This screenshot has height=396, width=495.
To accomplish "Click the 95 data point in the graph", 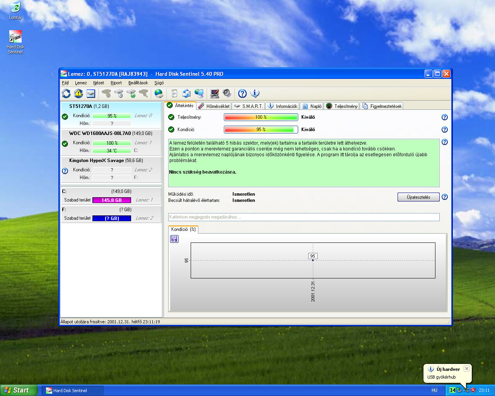I will (313, 260).
